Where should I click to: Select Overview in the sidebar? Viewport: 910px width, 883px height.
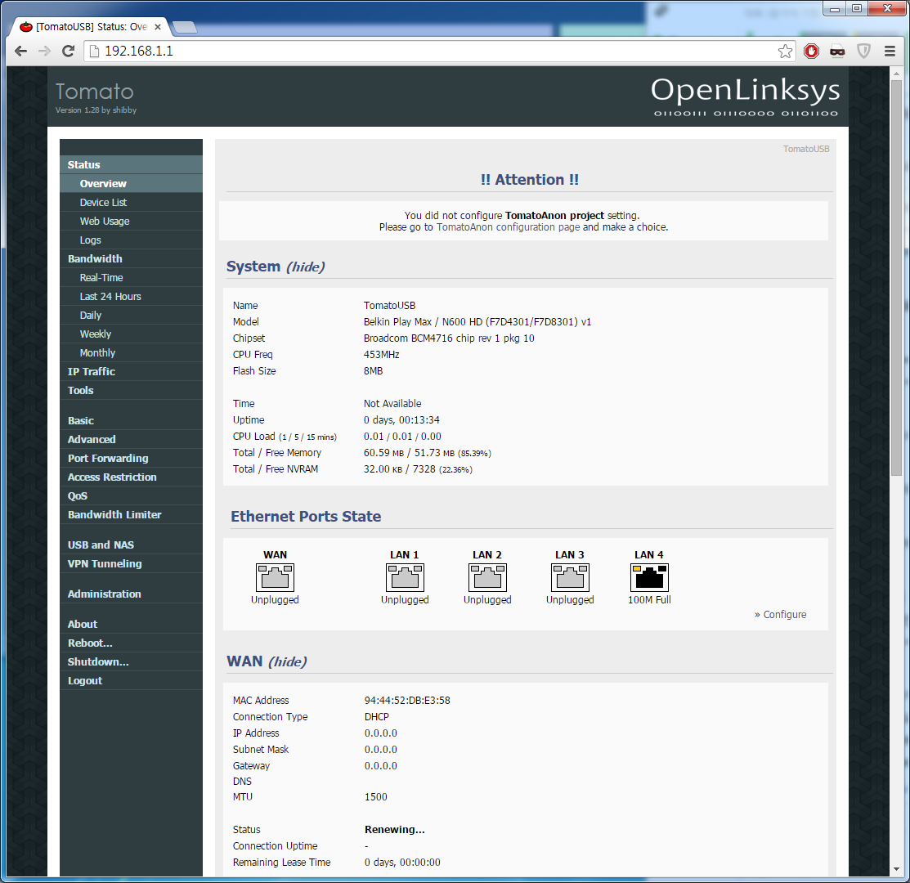click(x=131, y=183)
